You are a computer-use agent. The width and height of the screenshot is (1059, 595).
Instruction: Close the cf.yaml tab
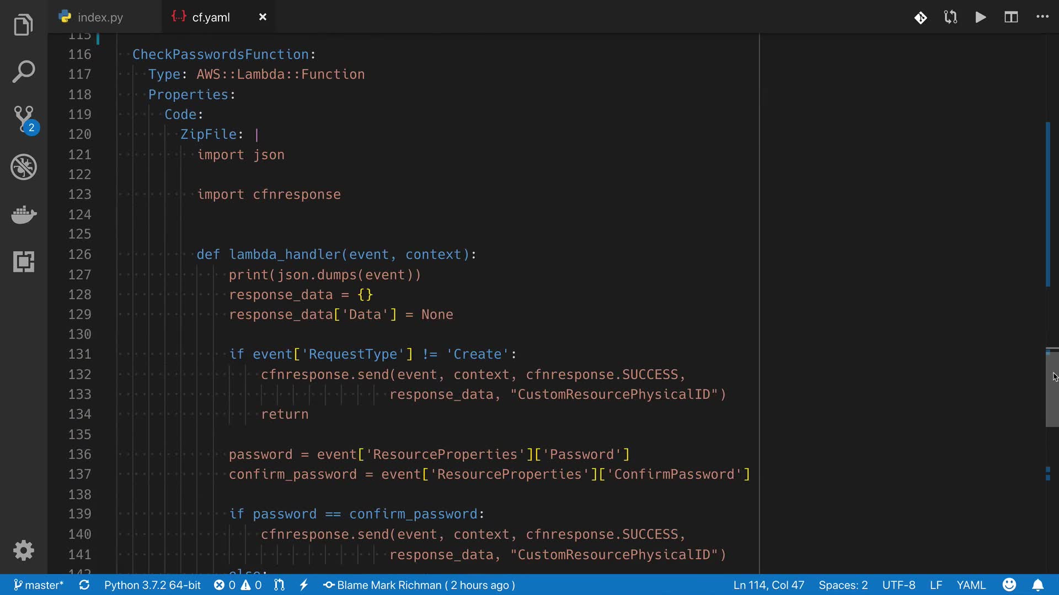263,17
